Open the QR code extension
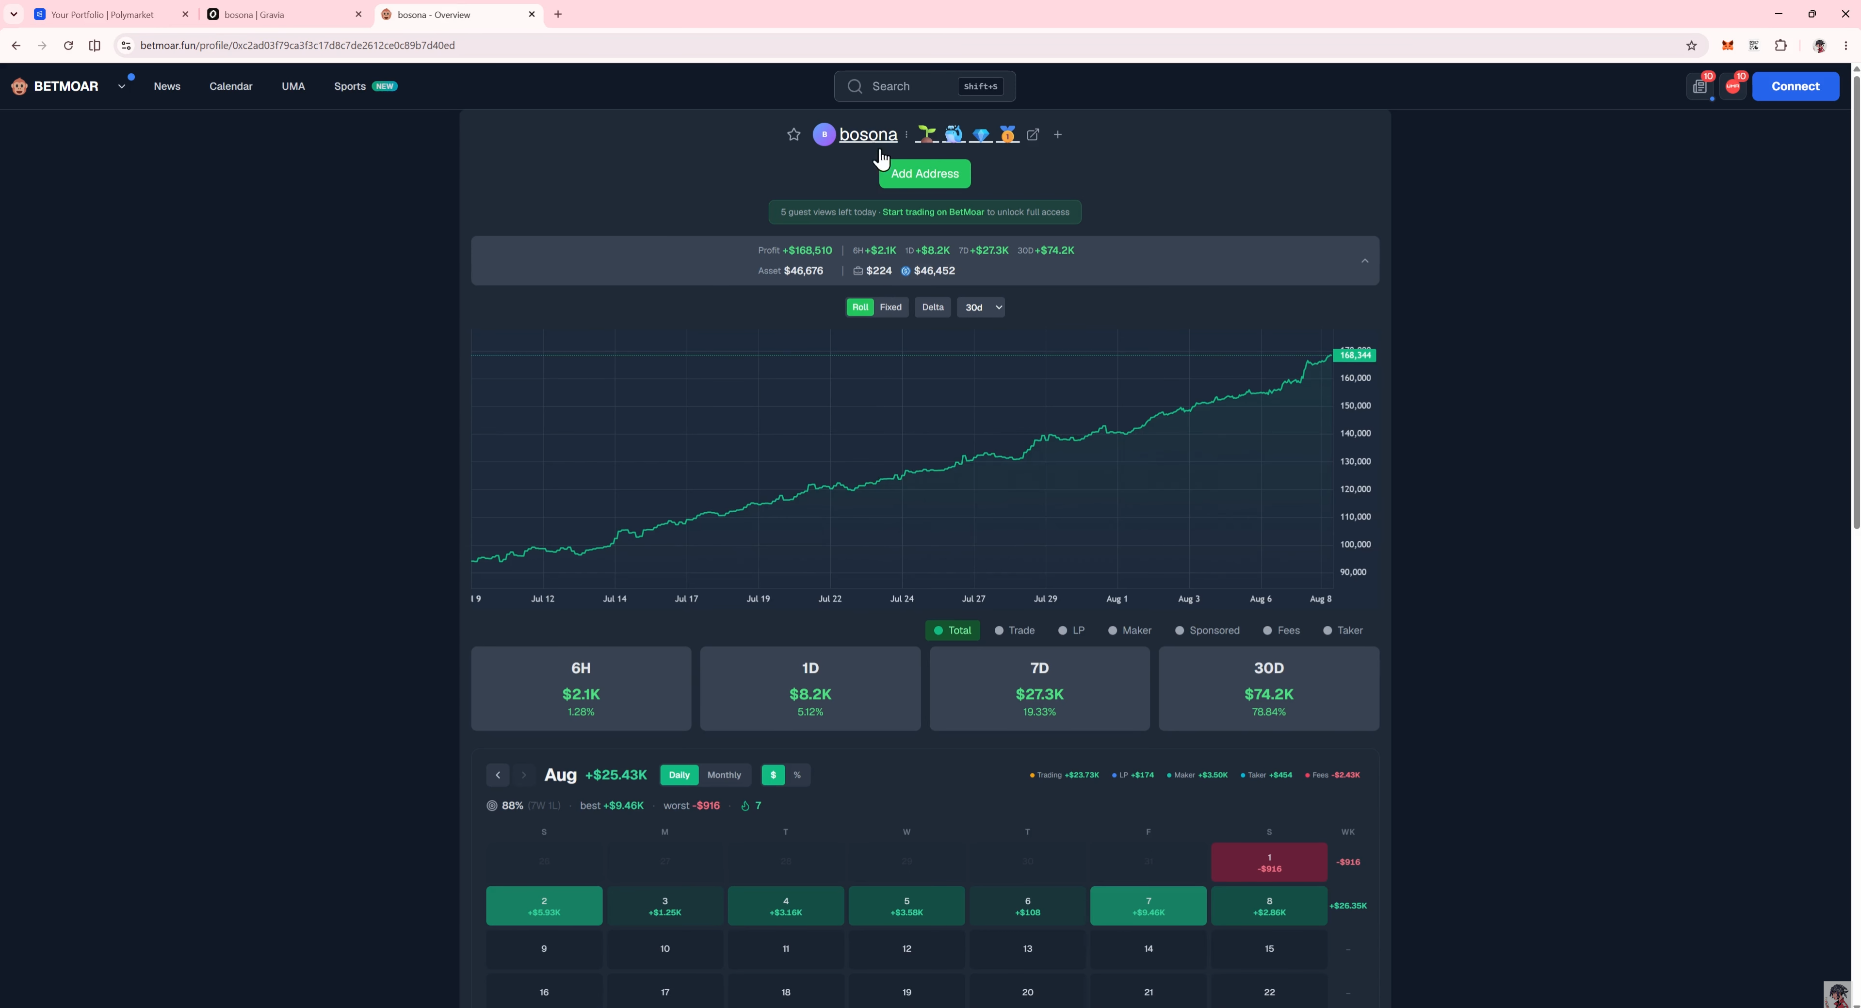The image size is (1861, 1008). pos(1754,46)
